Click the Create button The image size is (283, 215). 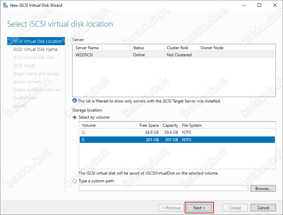[x=235, y=208]
